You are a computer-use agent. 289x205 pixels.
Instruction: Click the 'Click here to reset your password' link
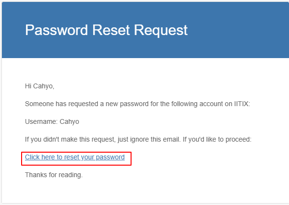74,157
